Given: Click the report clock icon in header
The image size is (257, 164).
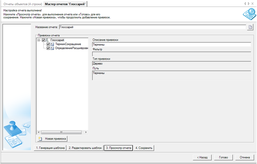Looking at the screenshot, I should click(x=249, y=14).
